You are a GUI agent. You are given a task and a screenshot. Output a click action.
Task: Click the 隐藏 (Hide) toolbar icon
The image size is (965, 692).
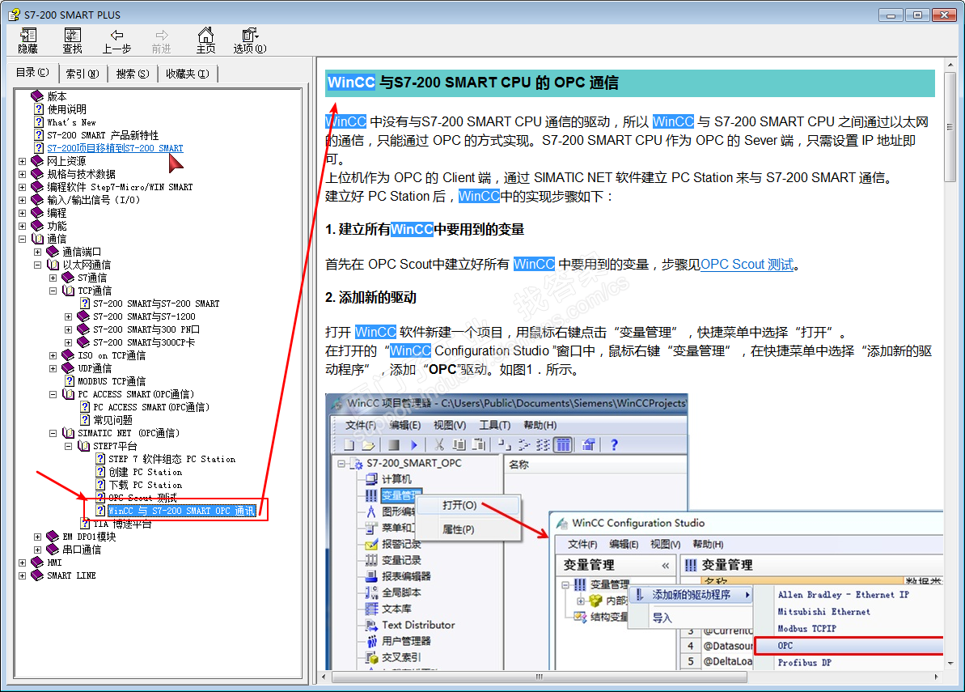(x=28, y=35)
